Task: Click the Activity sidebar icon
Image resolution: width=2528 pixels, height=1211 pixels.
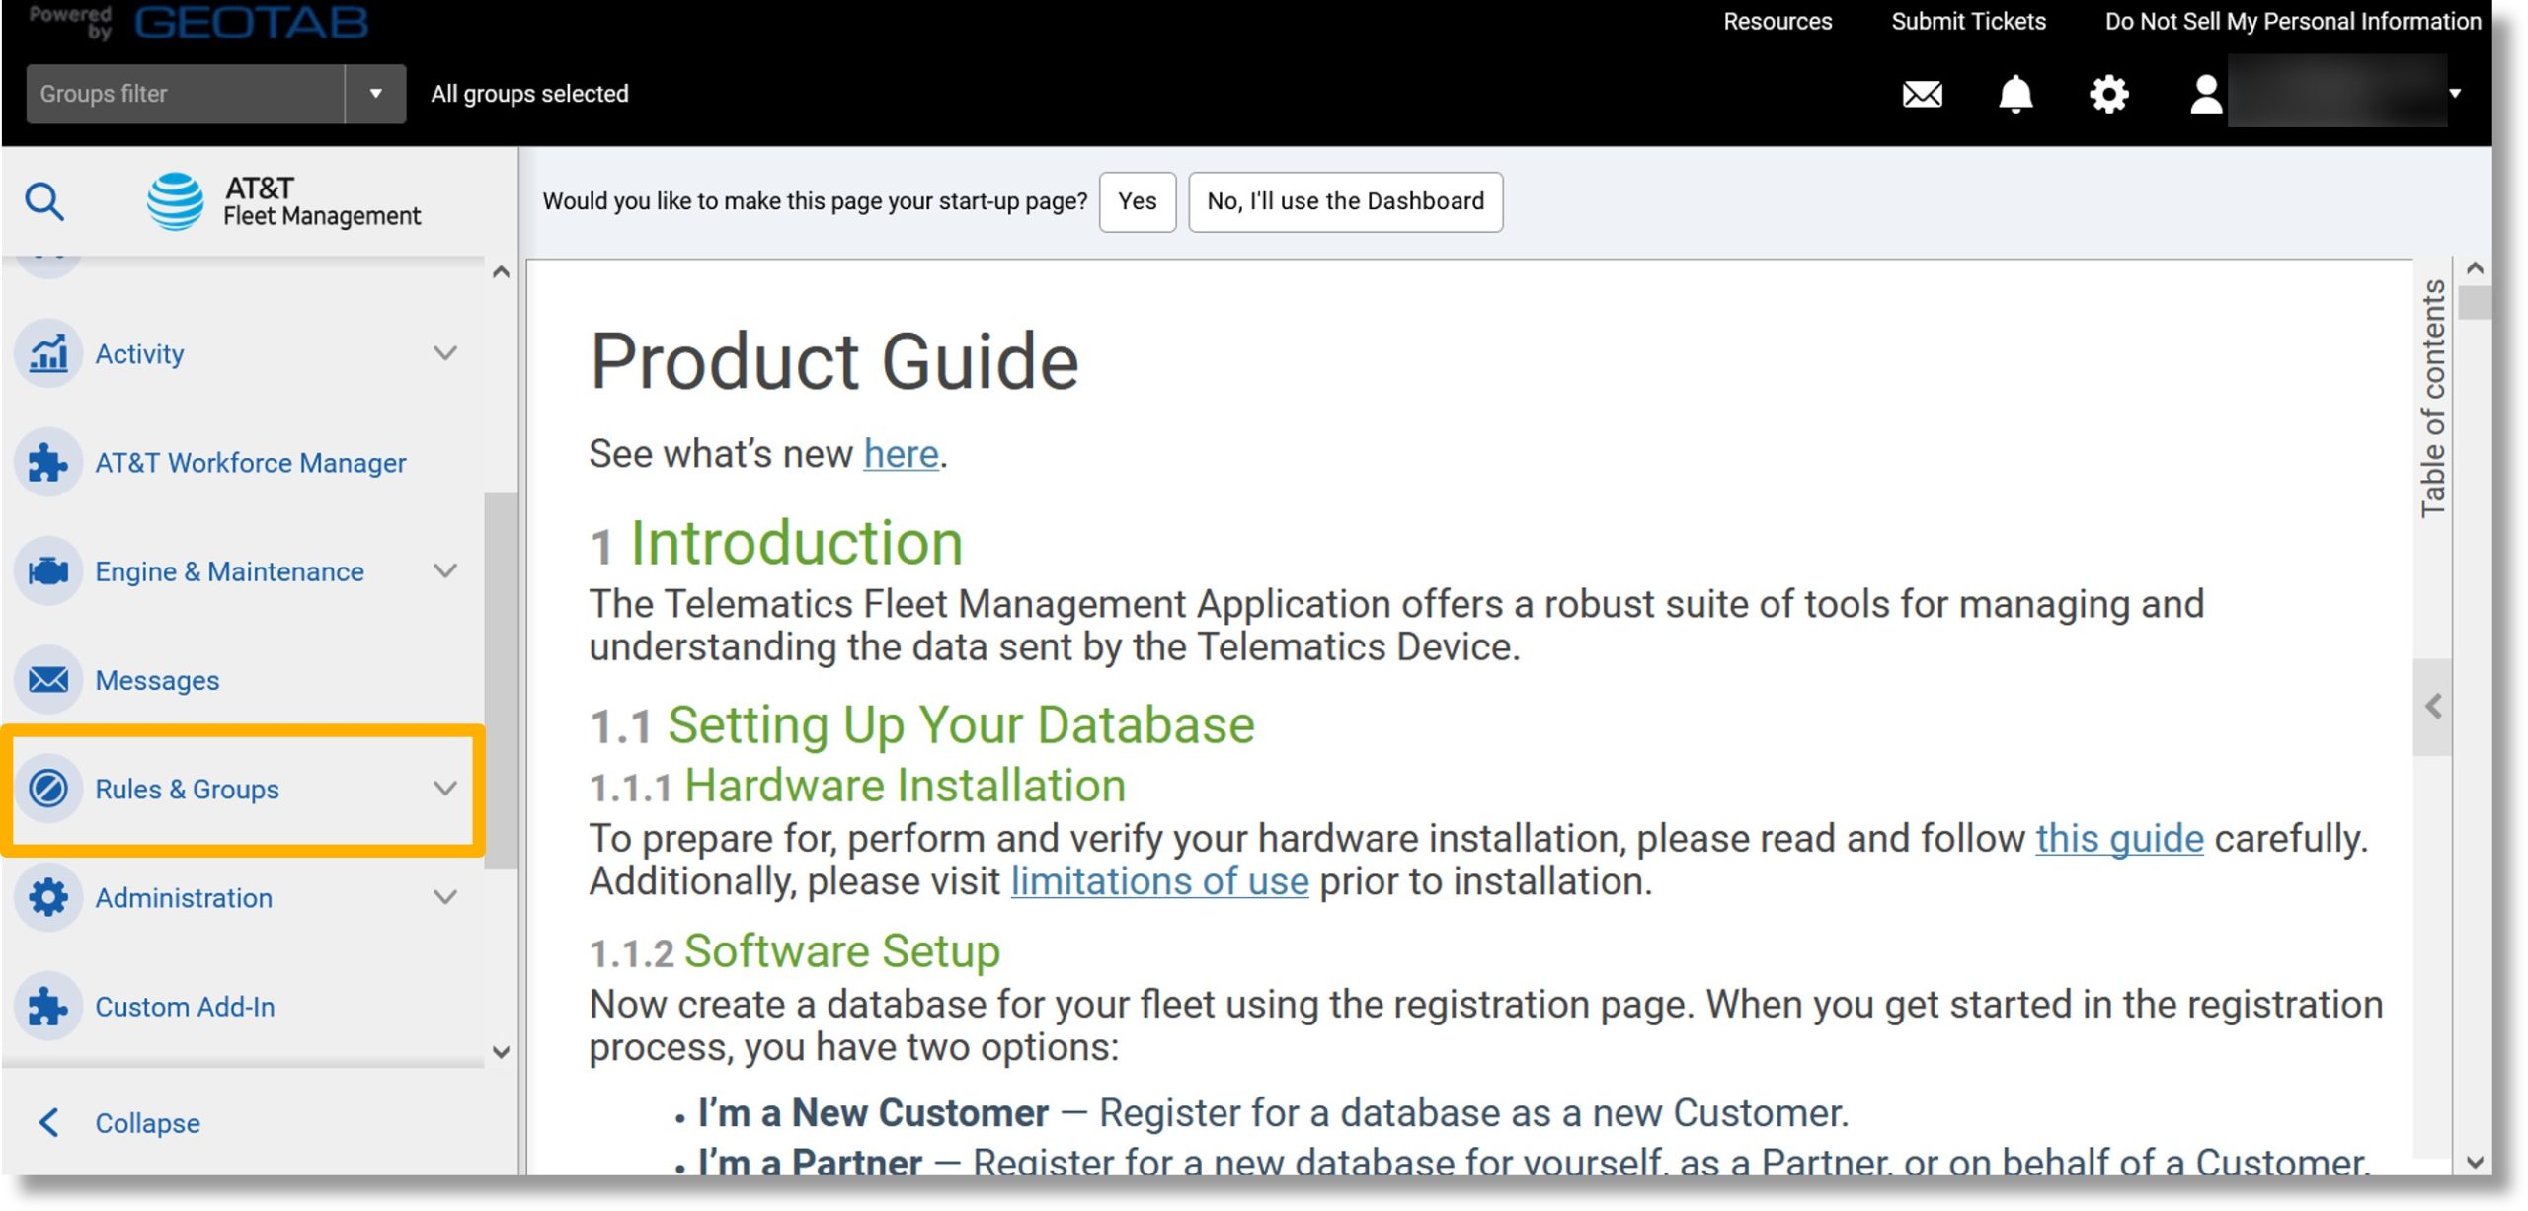Action: pos(48,351)
